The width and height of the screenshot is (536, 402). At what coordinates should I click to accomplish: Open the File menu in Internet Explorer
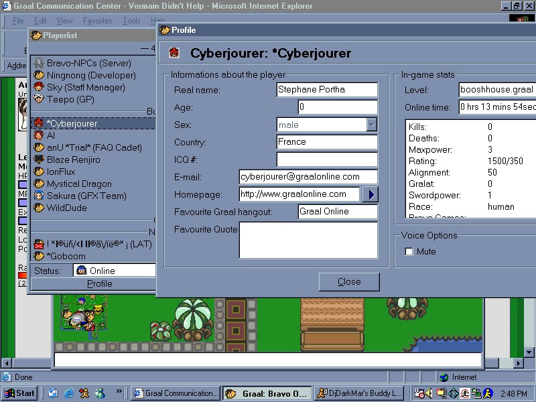tap(18, 21)
